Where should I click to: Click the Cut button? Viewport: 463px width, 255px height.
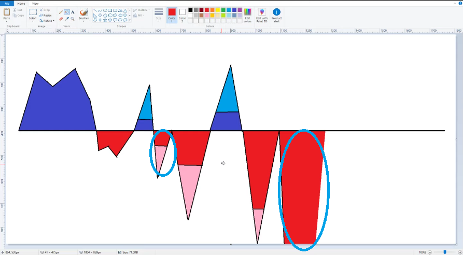[x=18, y=10]
